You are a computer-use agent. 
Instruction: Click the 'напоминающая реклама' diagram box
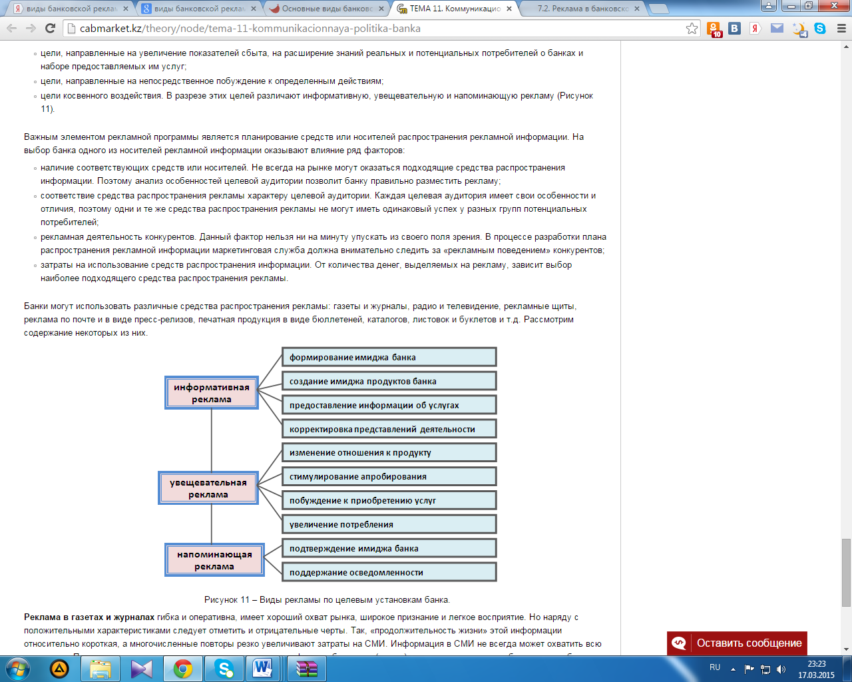214,560
